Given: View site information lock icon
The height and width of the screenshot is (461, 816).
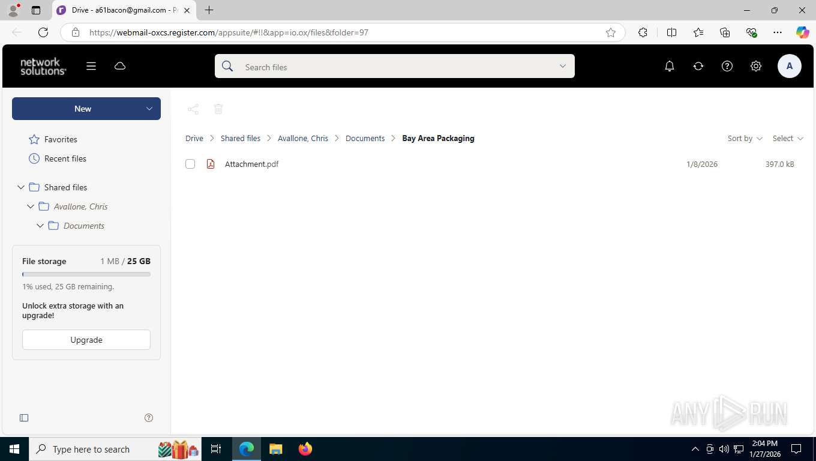Looking at the screenshot, I should click(x=76, y=32).
